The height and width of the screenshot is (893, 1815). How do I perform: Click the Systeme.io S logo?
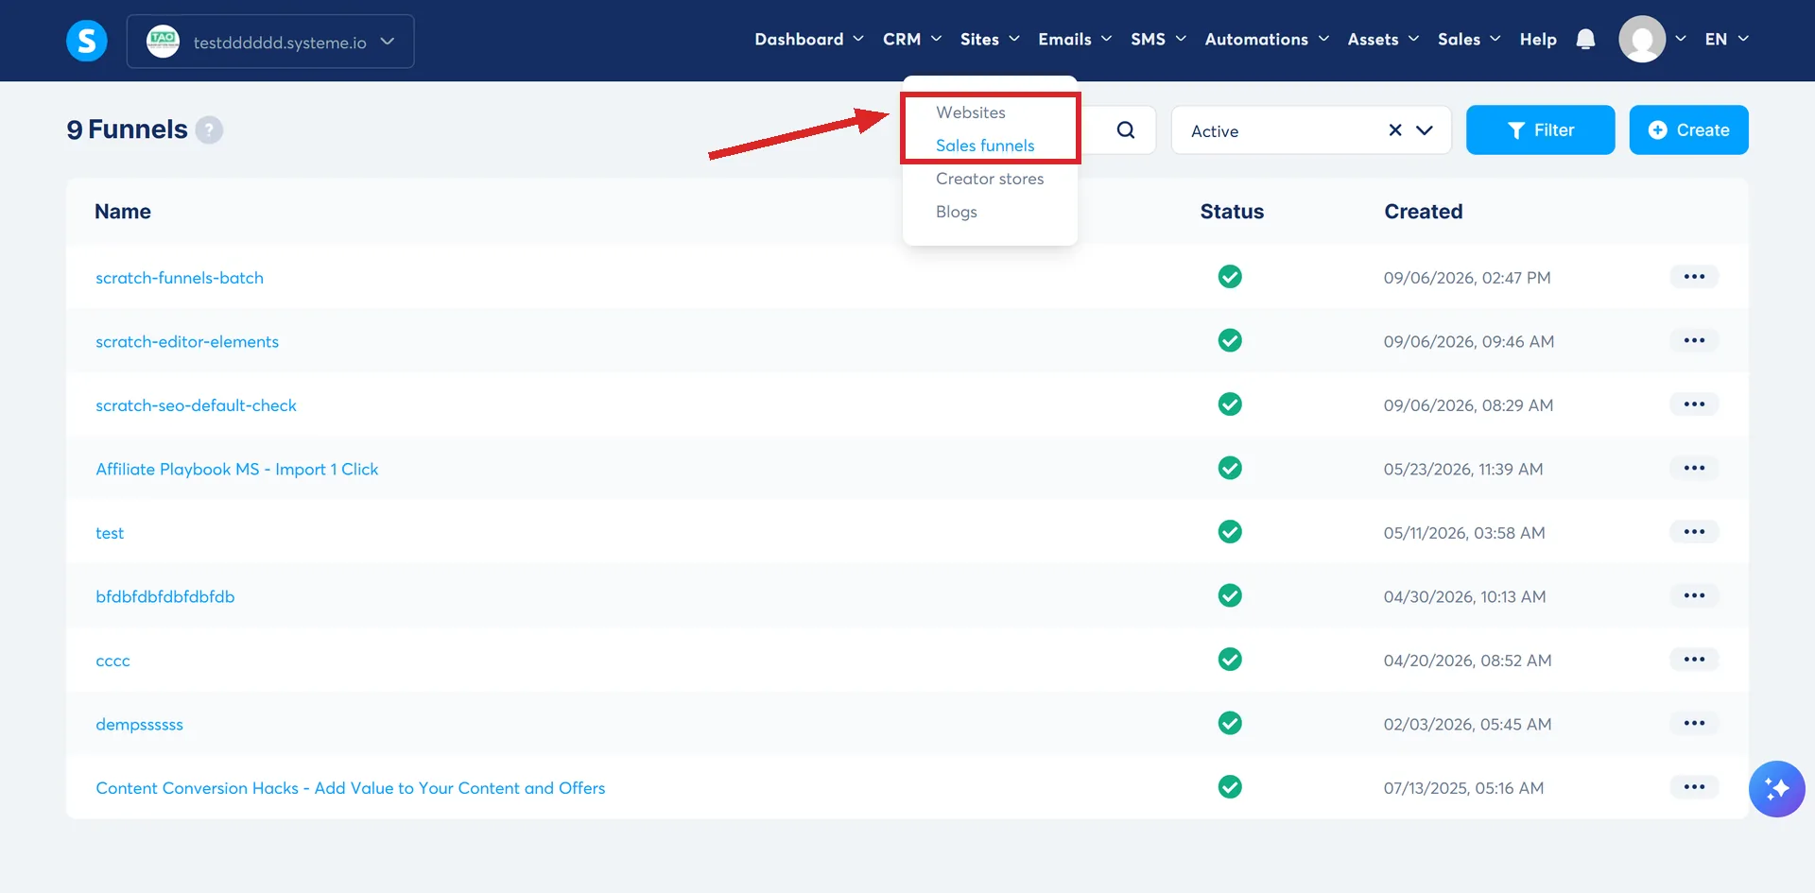tap(86, 41)
